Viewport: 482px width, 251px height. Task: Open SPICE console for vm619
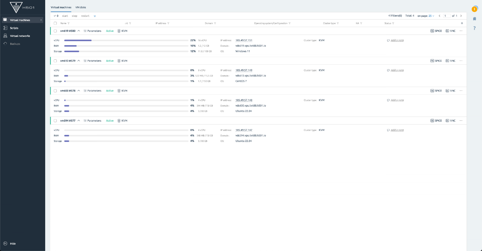click(436, 31)
